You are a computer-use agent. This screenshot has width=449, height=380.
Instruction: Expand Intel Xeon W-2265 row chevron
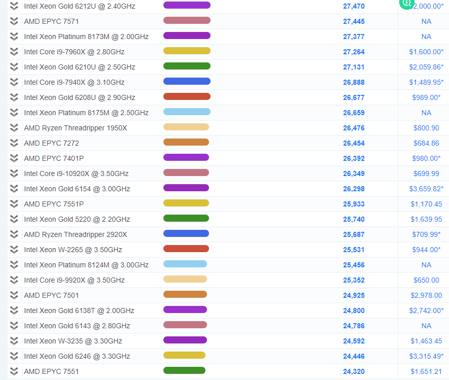14,250
